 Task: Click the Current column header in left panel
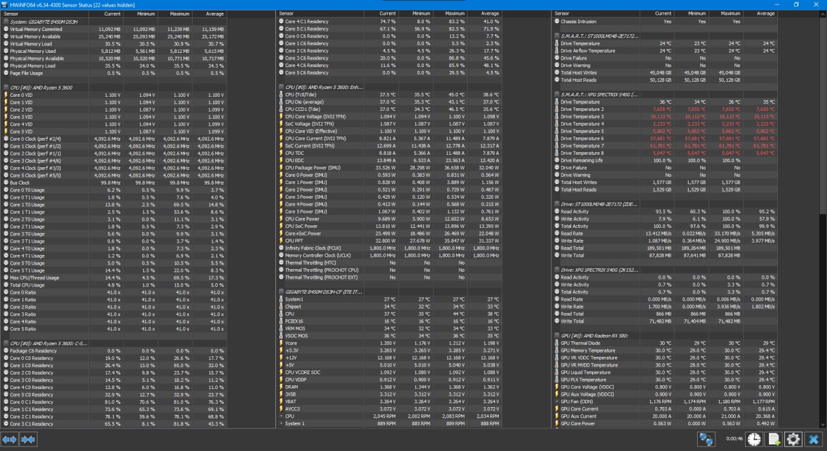(107, 14)
